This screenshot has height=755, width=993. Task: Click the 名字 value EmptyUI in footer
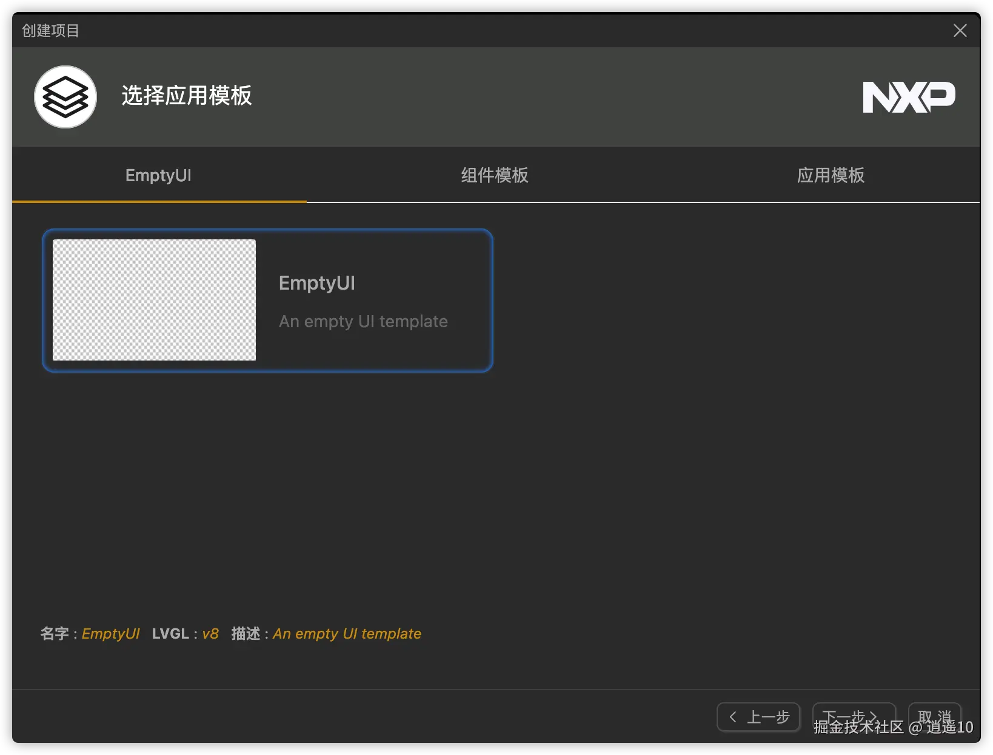pos(111,634)
